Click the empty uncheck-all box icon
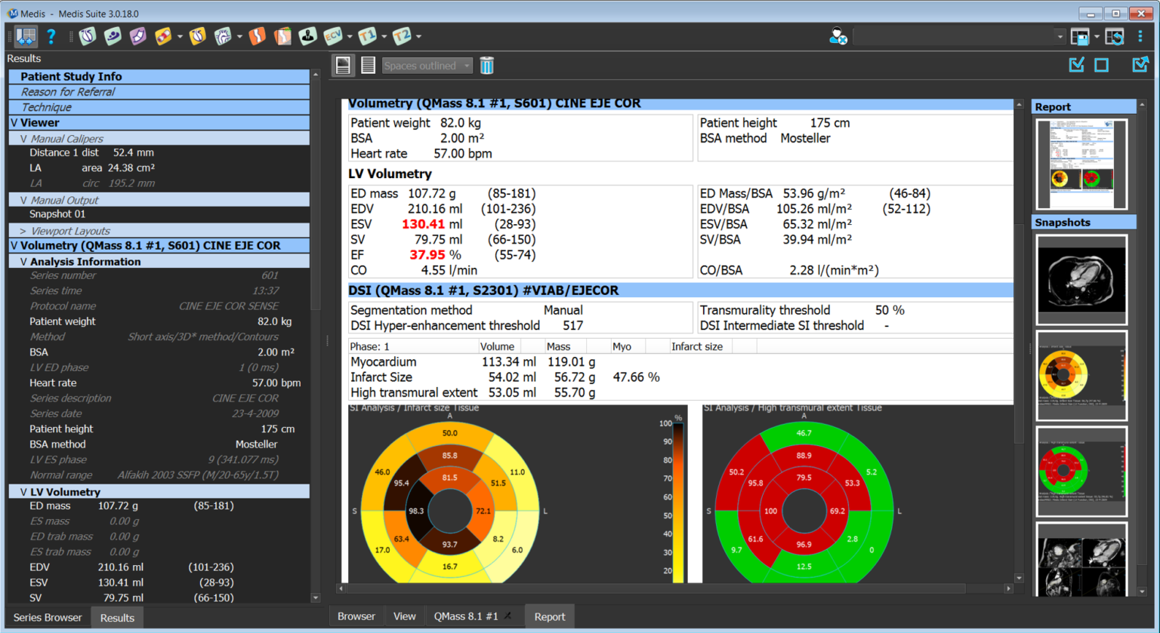This screenshot has height=633, width=1160. point(1102,66)
